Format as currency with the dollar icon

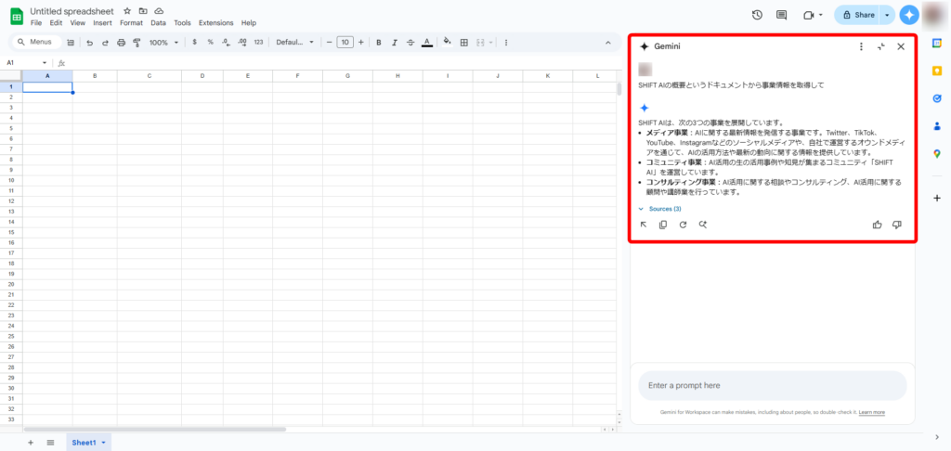pyautogui.click(x=194, y=43)
